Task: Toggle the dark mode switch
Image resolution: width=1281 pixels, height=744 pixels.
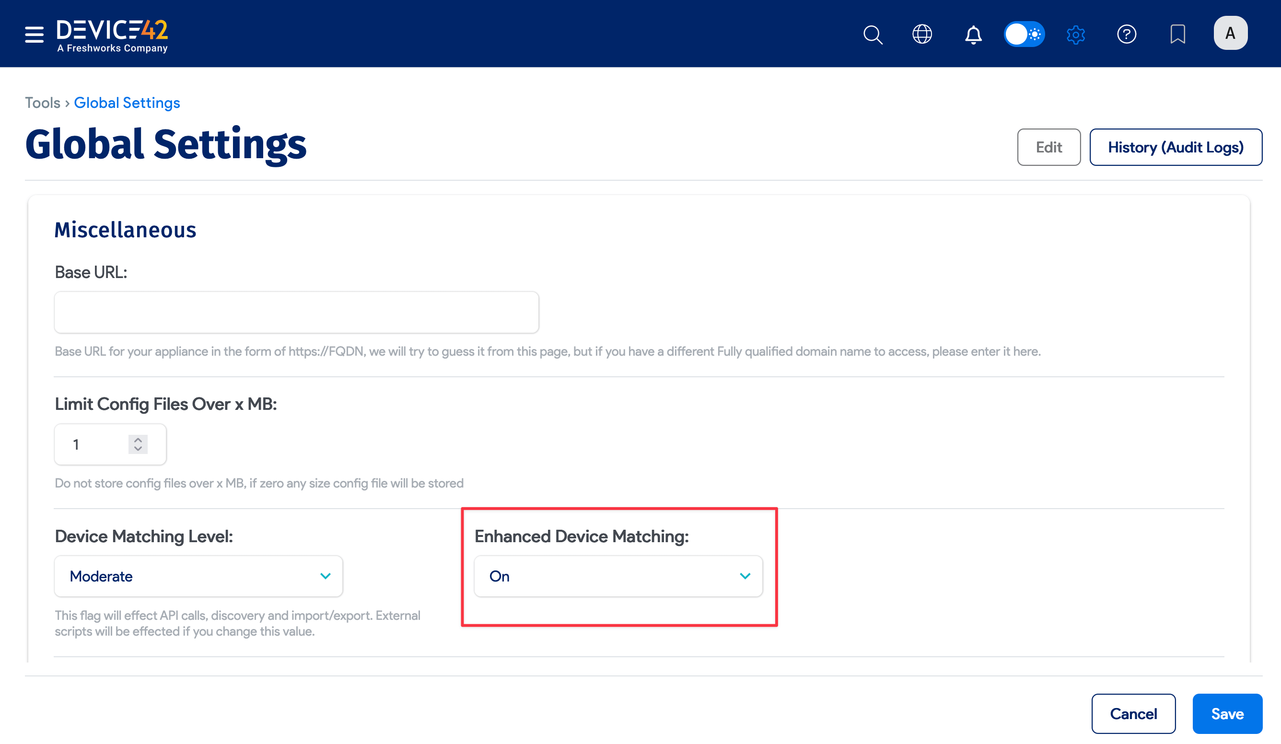Action: tap(1025, 34)
